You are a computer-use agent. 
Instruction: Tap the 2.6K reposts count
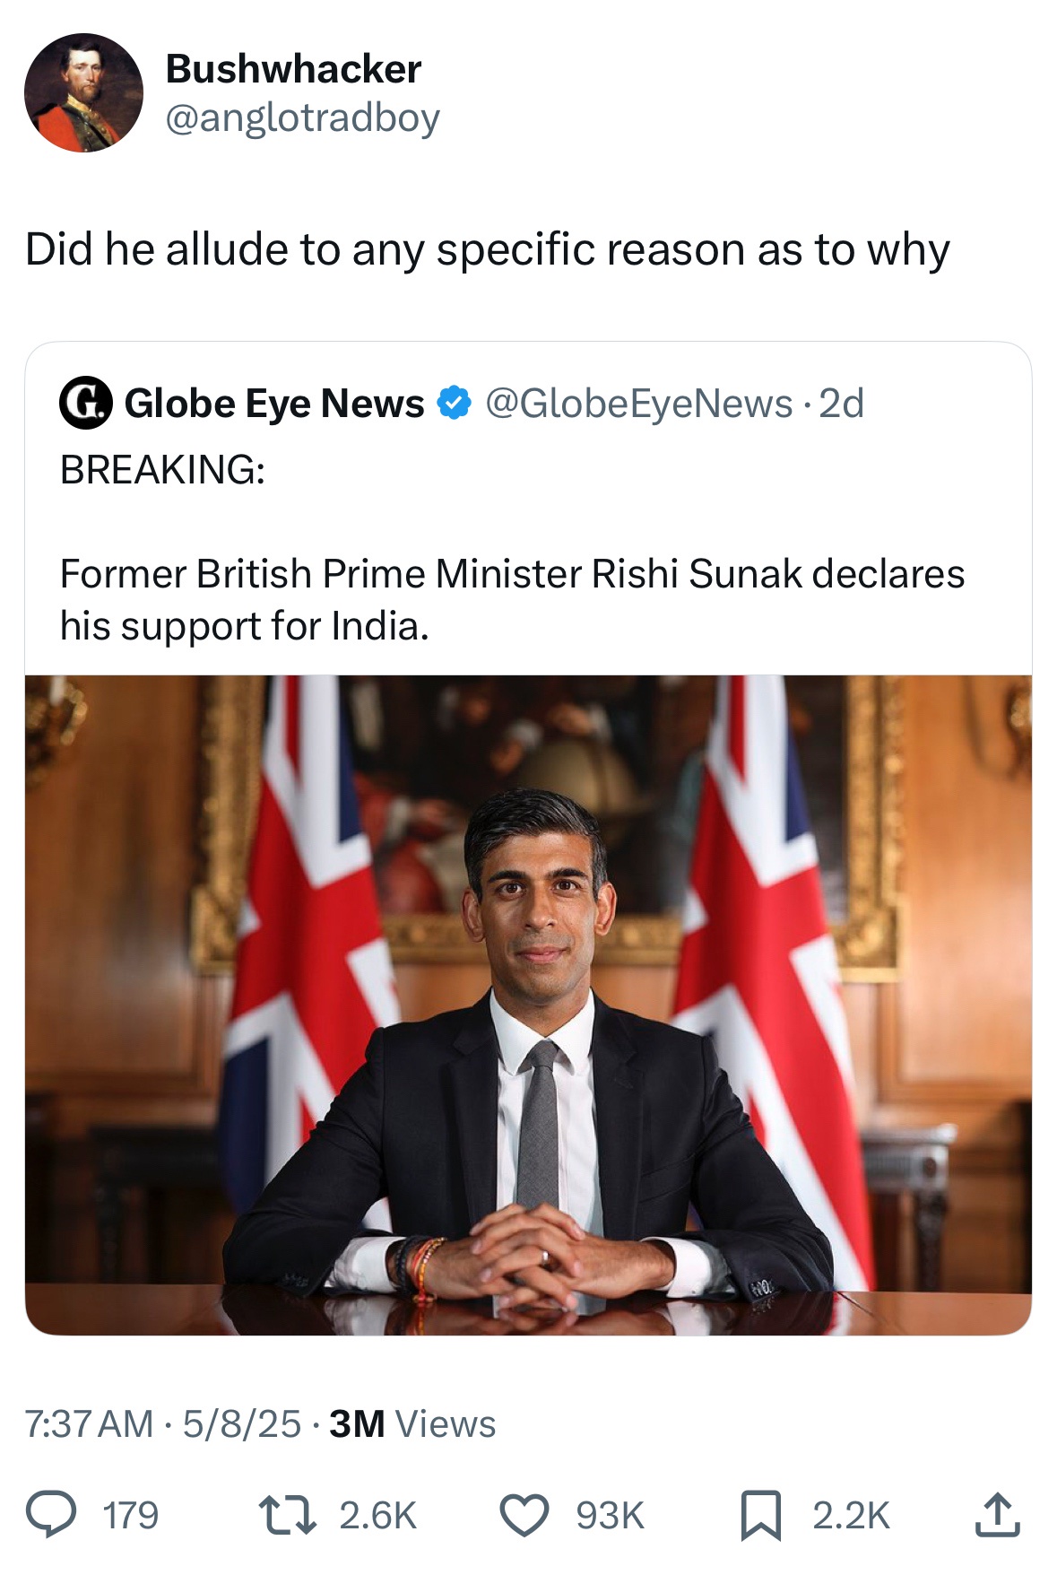[377, 1515]
